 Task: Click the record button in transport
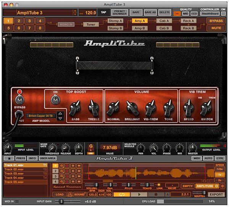tap(156, 194)
